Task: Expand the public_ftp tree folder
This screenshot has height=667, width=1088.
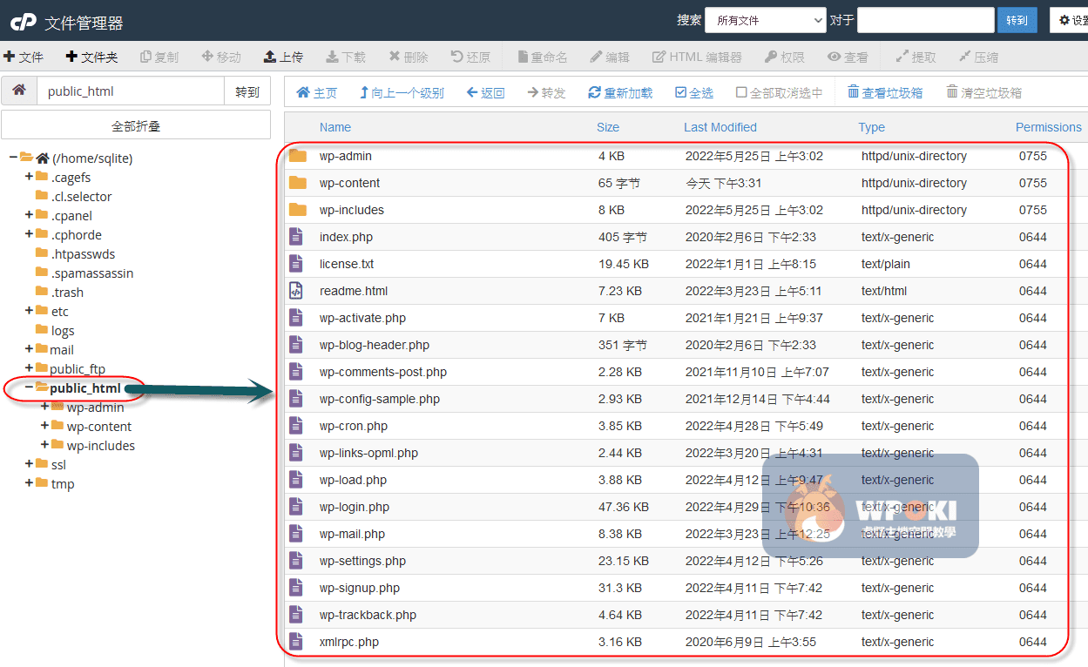Action: pyautogui.click(x=29, y=368)
